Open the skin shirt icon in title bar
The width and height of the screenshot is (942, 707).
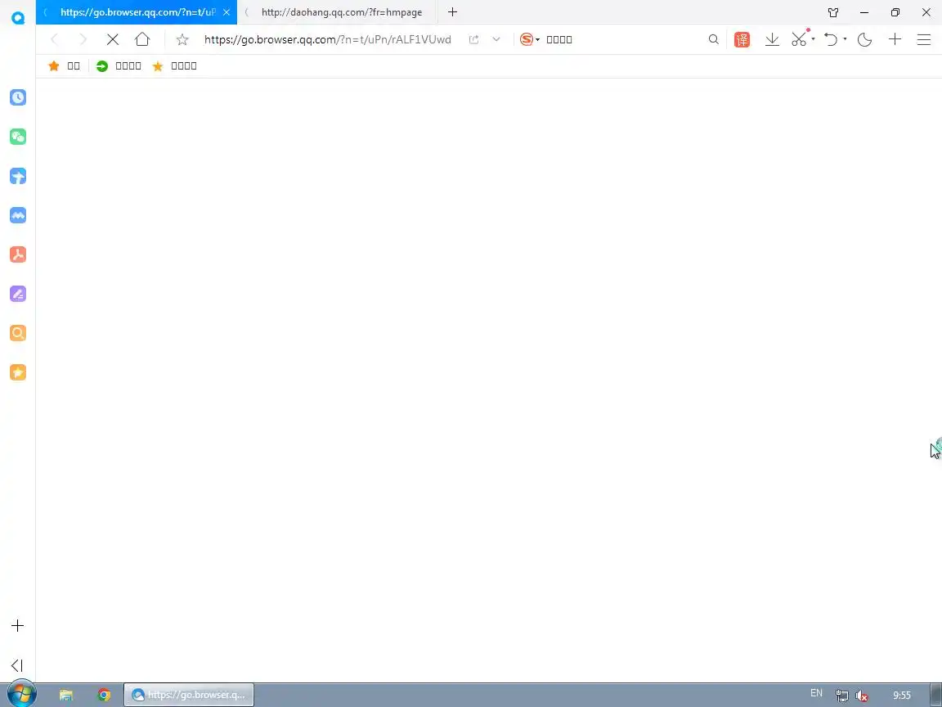tap(833, 12)
